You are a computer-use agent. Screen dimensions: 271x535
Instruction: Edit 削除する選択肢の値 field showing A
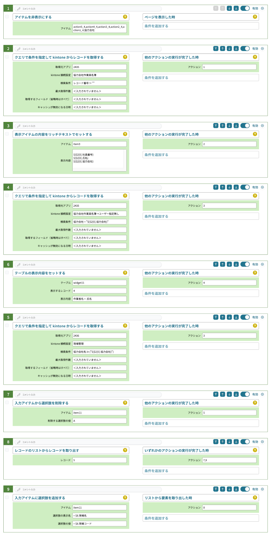(99, 421)
